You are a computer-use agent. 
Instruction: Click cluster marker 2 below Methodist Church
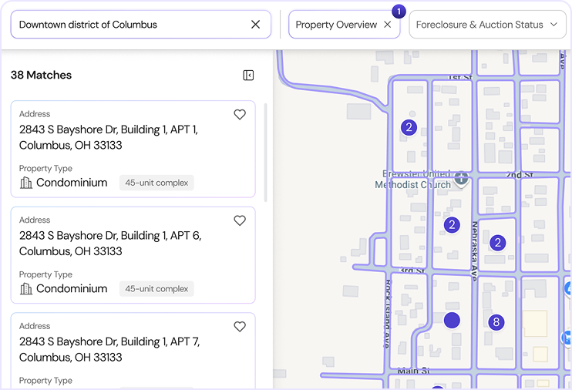pos(452,225)
